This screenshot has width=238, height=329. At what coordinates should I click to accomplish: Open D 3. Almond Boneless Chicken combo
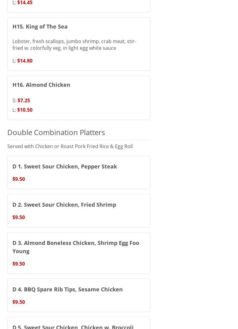coord(76,247)
